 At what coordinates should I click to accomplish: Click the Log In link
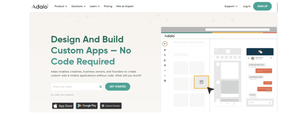pyautogui.click(x=247, y=6)
